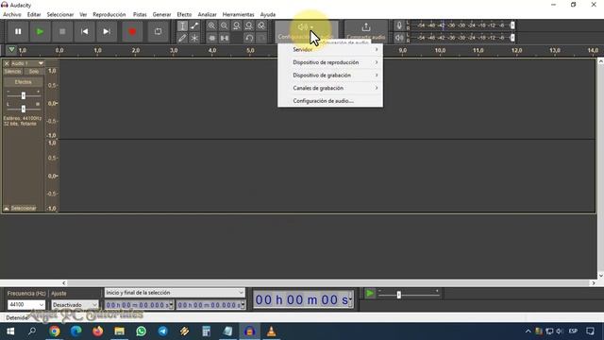Click the Zoom In magnifier
Viewport: 604px width, 340px height.
coord(211,25)
